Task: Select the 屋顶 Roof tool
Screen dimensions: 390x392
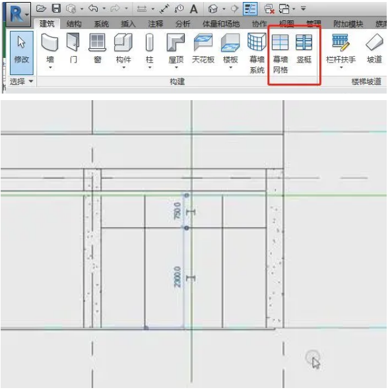Action: click(x=176, y=49)
